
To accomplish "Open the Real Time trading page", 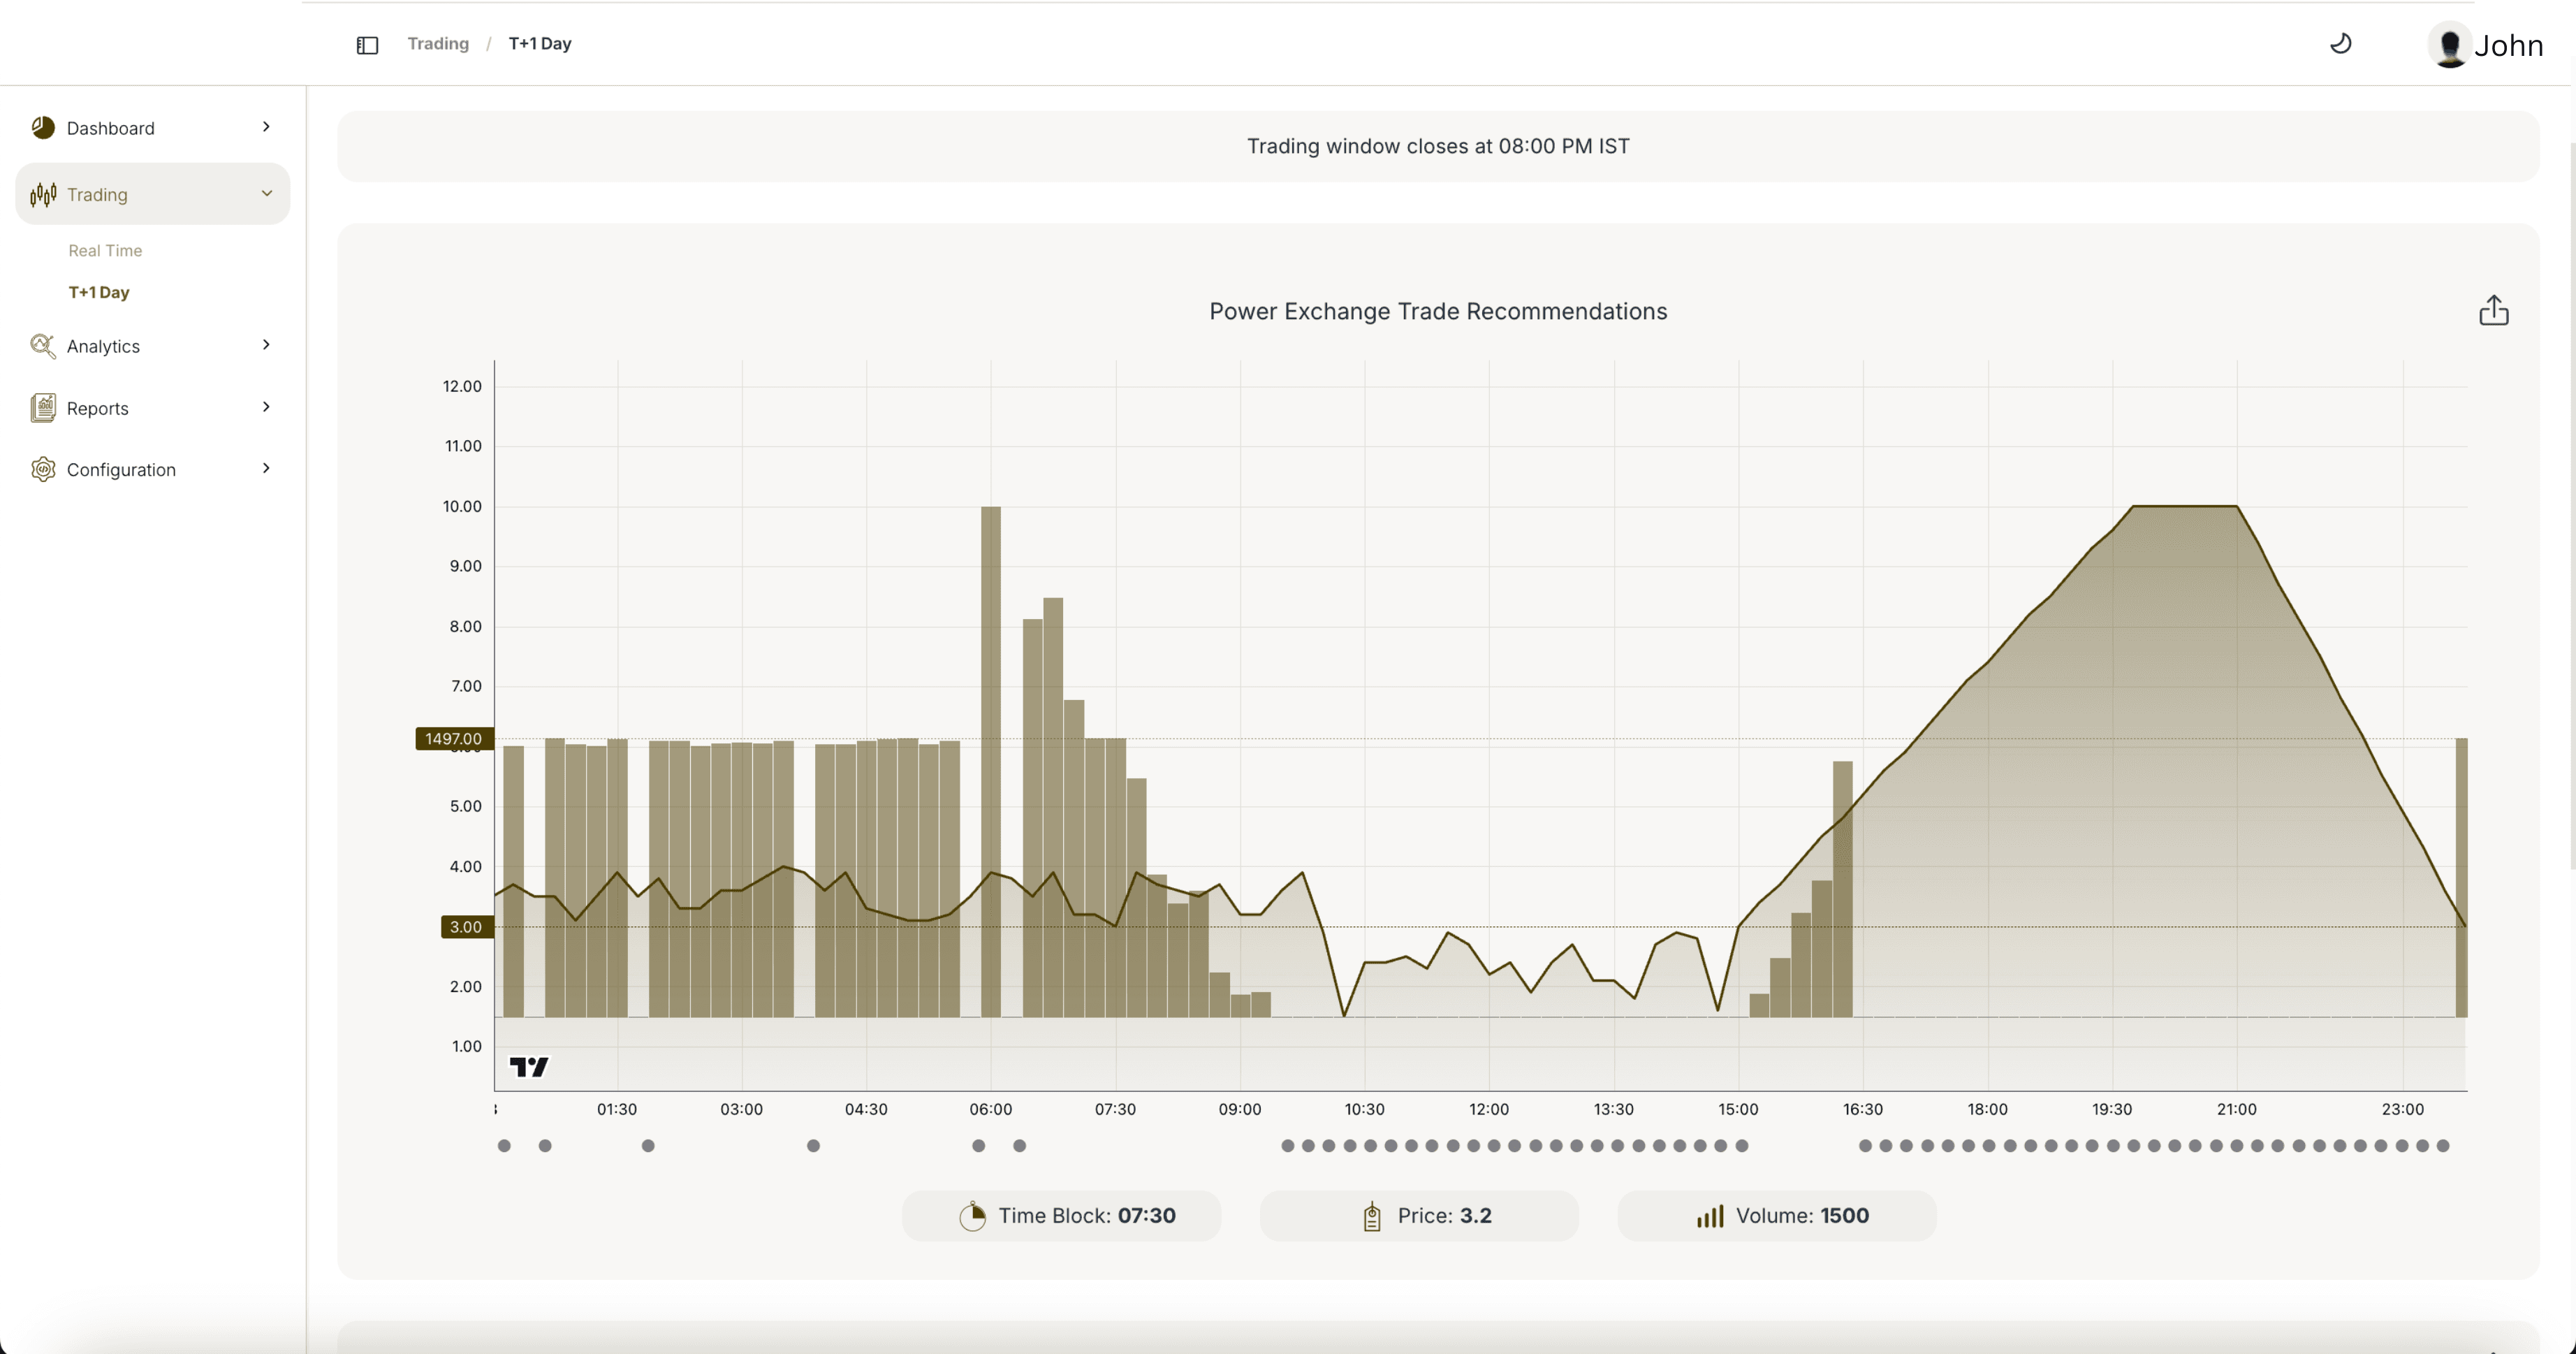I will coord(105,251).
